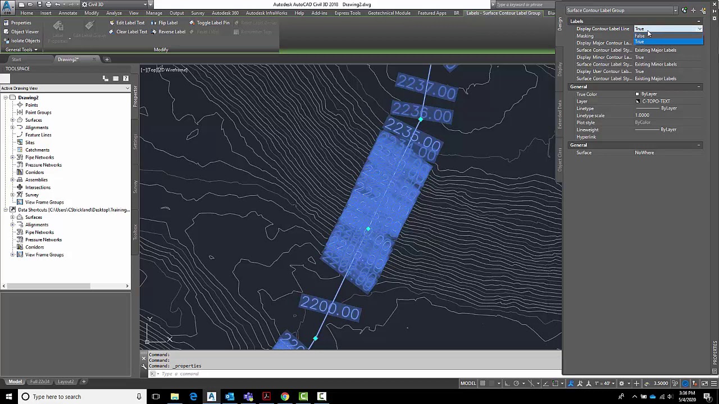
Task: Click True Color ByLayer swatch
Action: tap(638, 94)
